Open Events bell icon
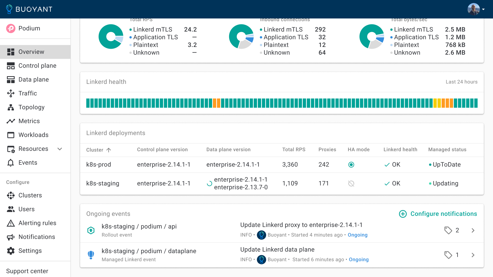The width and height of the screenshot is (493, 277). [11, 163]
